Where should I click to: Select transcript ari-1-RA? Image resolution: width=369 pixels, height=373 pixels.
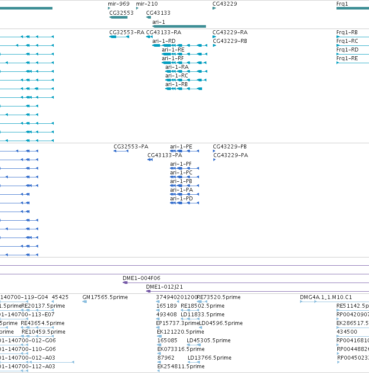(186, 71)
